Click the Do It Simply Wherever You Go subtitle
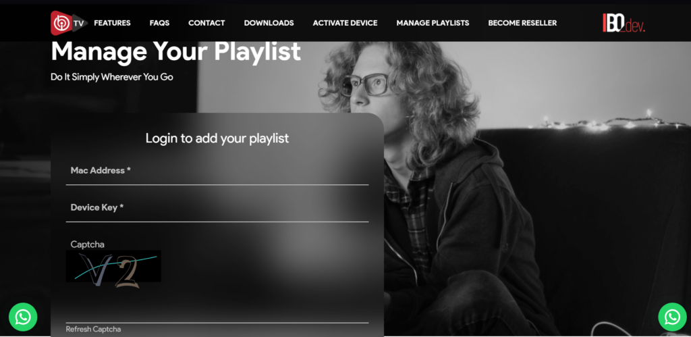The image size is (691, 337). coord(112,77)
